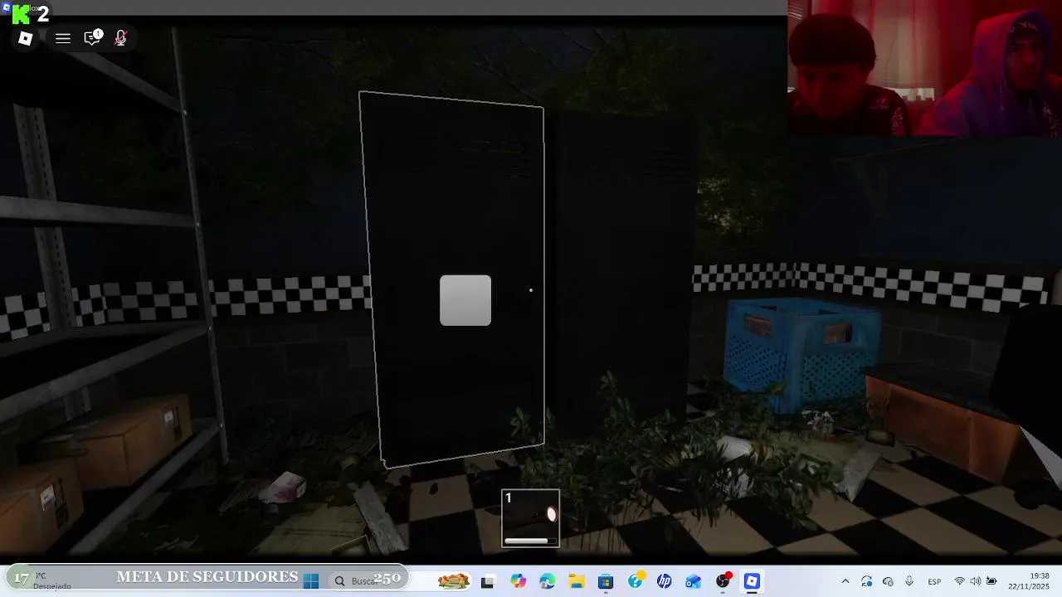This screenshot has height=597, width=1062.
Task: Click the sync status tray icon
Action: pos(867,581)
